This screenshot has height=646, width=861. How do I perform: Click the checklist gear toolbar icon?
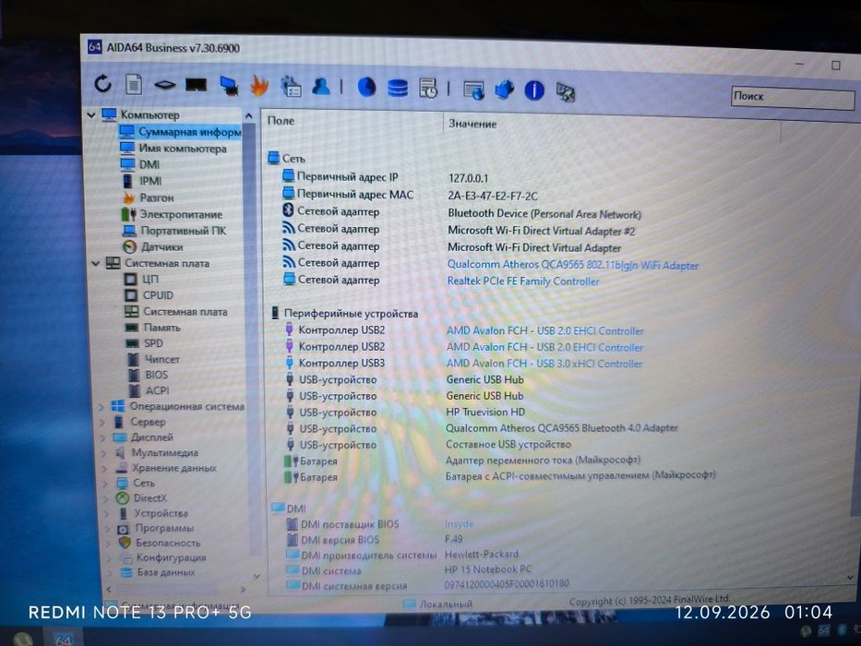pyautogui.click(x=291, y=87)
